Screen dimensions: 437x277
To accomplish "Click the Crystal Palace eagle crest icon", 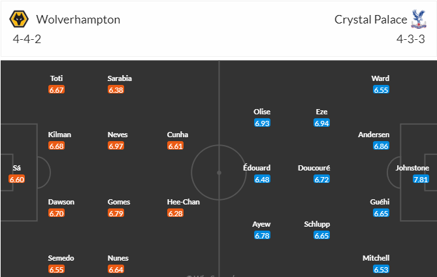I will (419, 19).
